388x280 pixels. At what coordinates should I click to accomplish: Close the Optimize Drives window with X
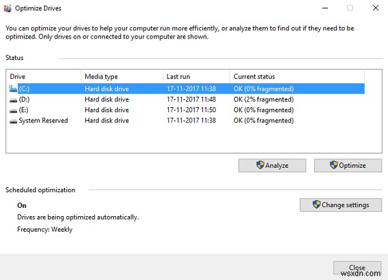pos(376,8)
